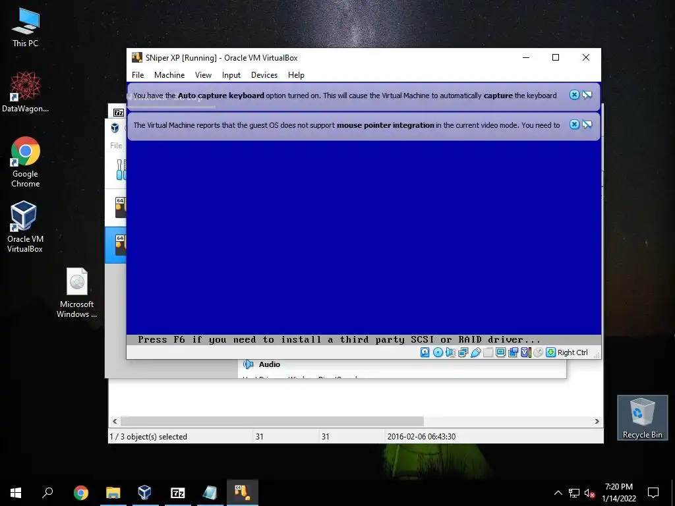
Task: Click the date 2016-02-06 06:43:30 in status bar
Action: tap(421, 437)
